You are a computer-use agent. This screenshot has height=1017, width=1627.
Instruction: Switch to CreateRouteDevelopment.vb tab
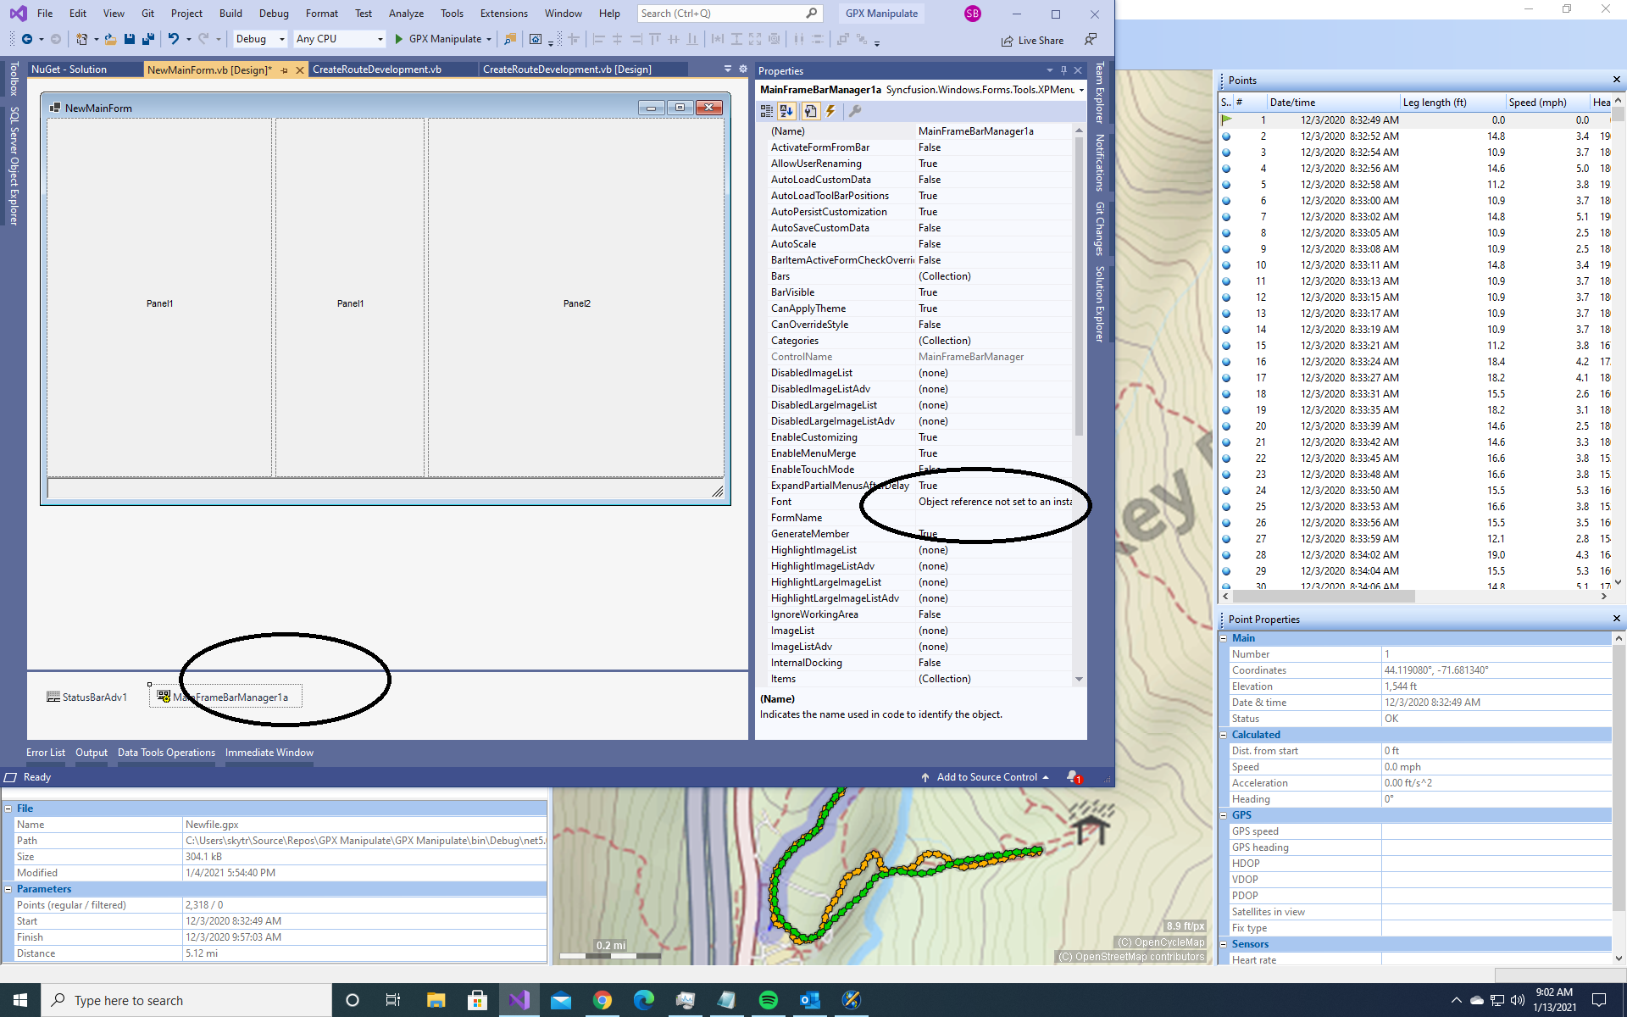click(377, 69)
